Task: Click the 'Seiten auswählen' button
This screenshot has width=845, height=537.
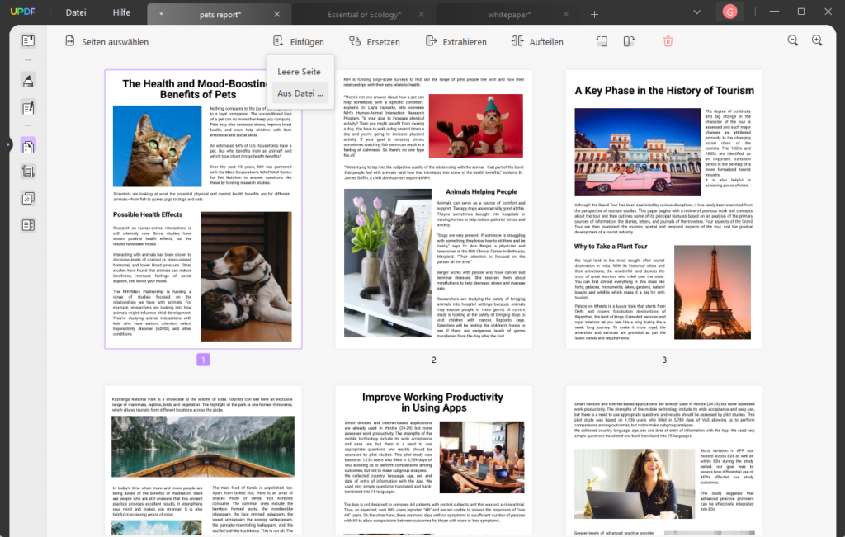Action: (106, 42)
